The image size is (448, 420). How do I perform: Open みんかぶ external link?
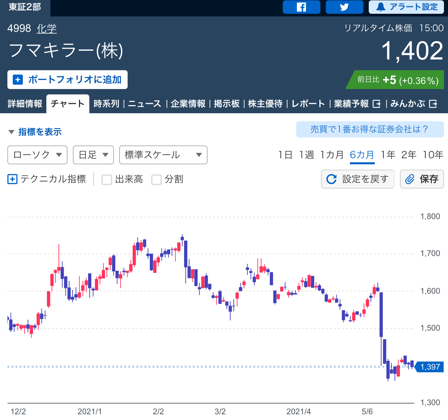click(x=413, y=103)
